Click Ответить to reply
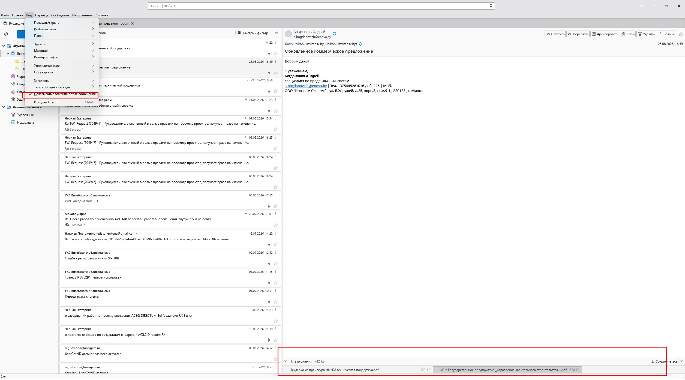This screenshot has height=380, width=685. point(555,34)
